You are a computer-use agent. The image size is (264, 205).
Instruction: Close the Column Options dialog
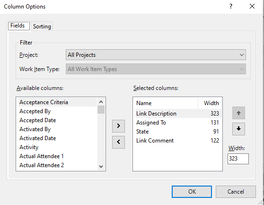pos(252,7)
